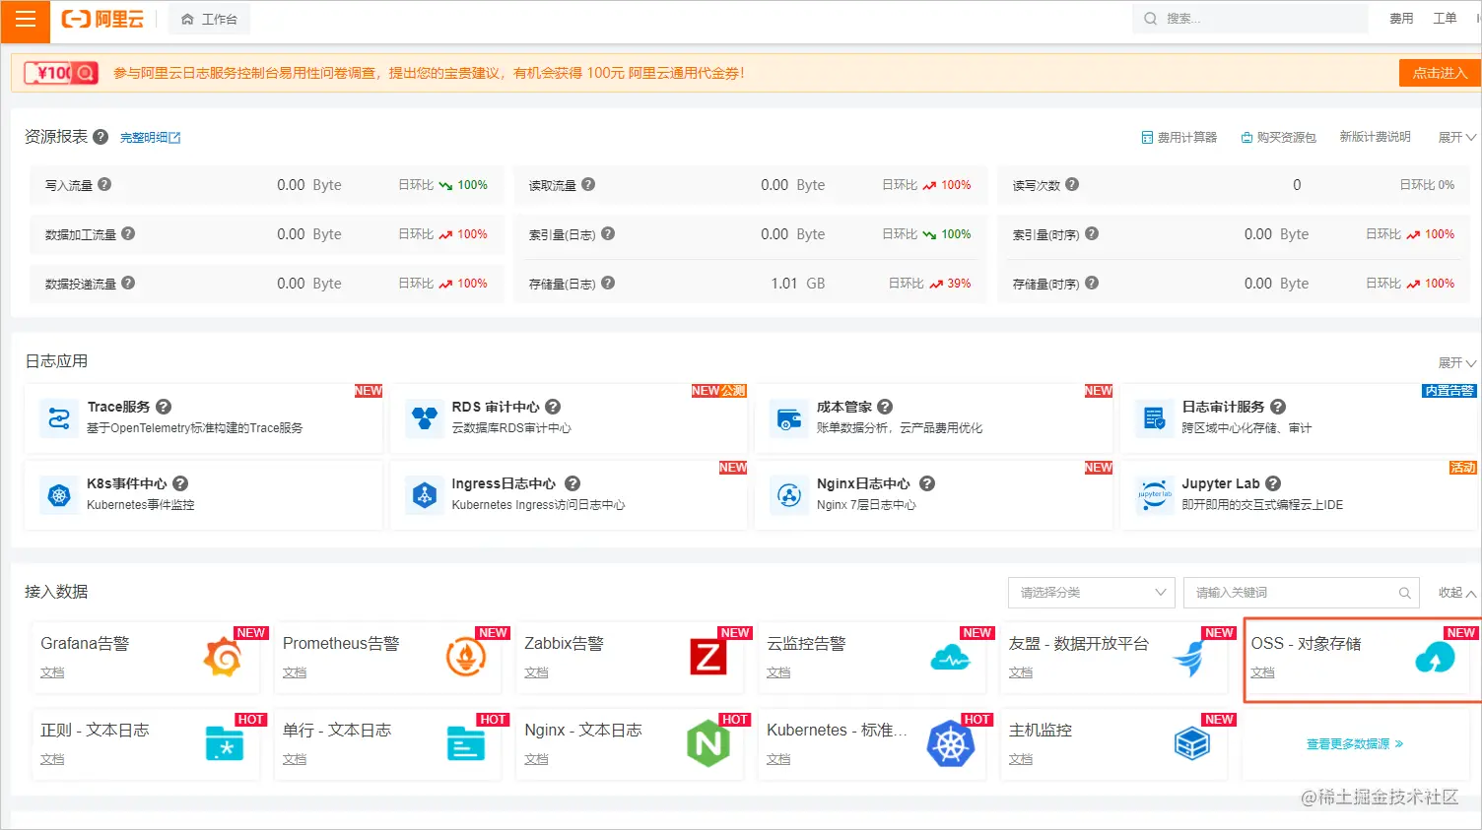Viewport: 1482px width, 830px height.
Task: Expand the 日志应用 section via 展开
Action: coord(1456,363)
